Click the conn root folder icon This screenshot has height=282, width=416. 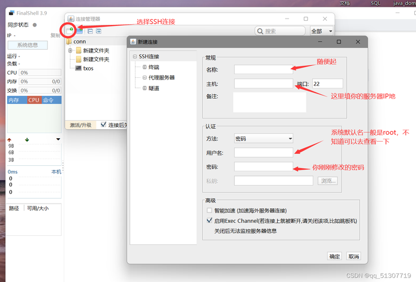(69, 42)
